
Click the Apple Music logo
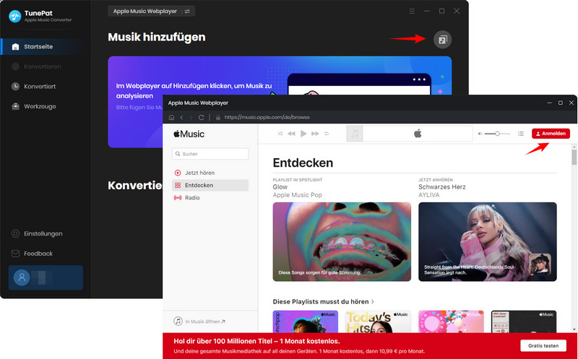(189, 134)
